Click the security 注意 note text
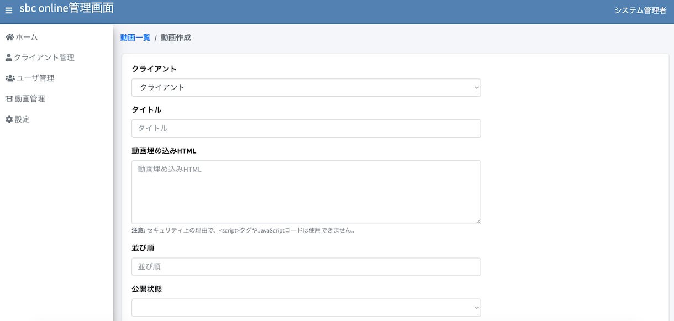 click(x=243, y=230)
